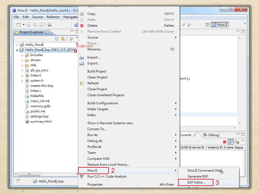259x194 pixels.
Task: Select public.mk file
Action: pyautogui.click(x=38, y=111)
